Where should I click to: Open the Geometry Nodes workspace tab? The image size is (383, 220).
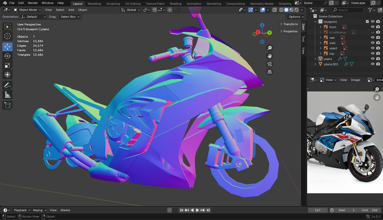click(x=262, y=4)
